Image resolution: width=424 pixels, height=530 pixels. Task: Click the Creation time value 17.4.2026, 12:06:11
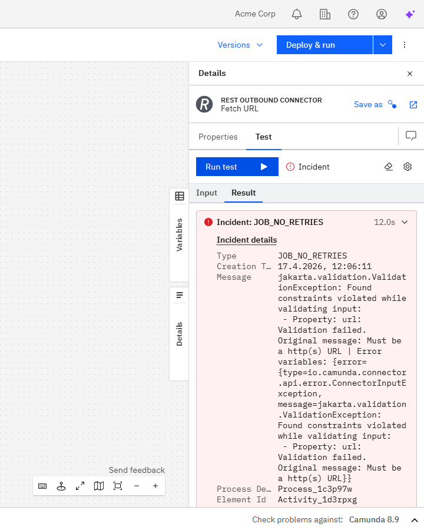tap(324, 266)
